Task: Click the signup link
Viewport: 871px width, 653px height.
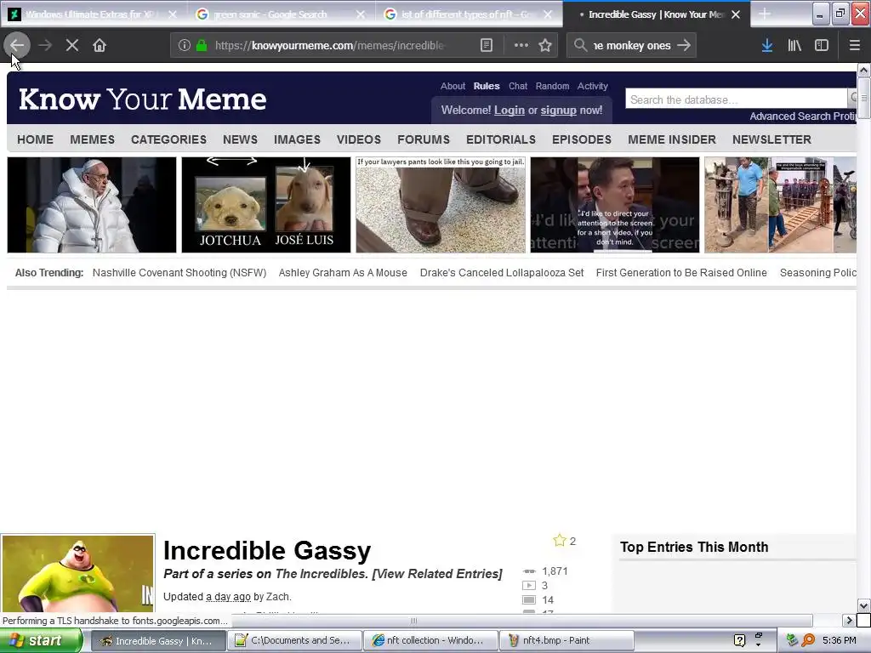Action: (558, 110)
